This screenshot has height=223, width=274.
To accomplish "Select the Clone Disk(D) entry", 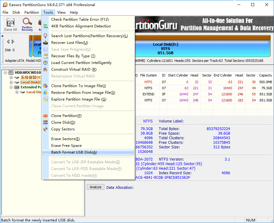I will (x=88, y=122).
